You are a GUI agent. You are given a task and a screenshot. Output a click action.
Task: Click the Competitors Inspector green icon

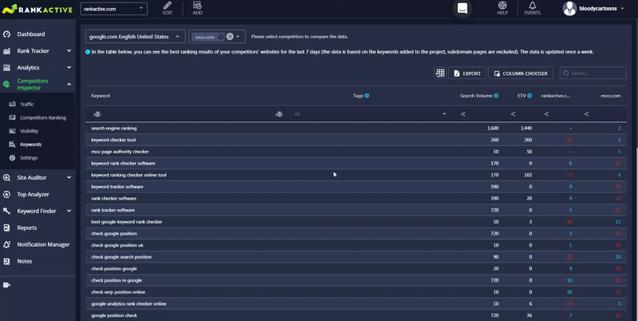click(6, 85)
